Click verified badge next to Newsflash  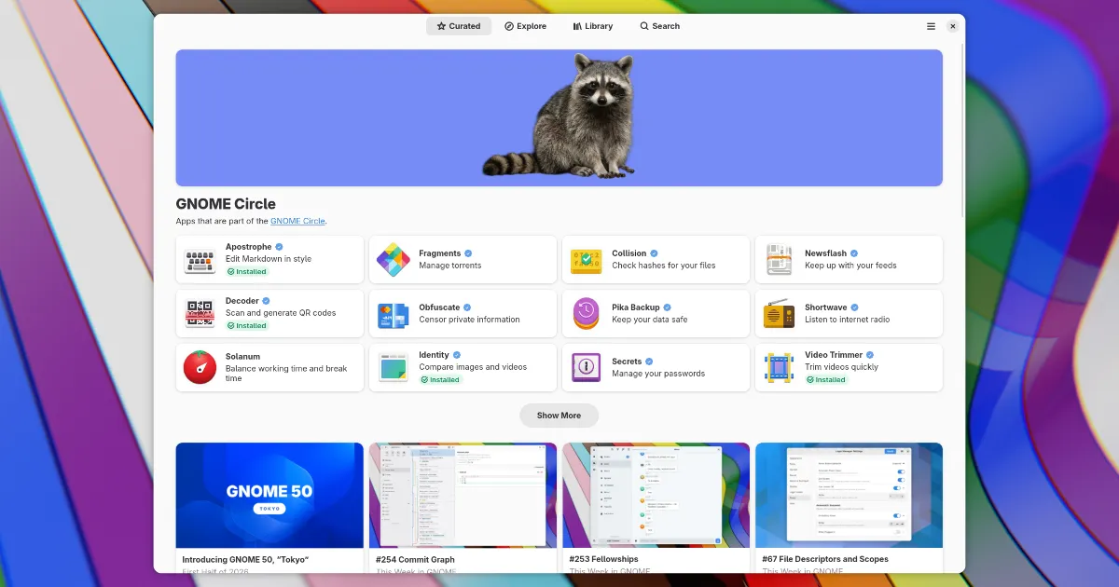853,253
